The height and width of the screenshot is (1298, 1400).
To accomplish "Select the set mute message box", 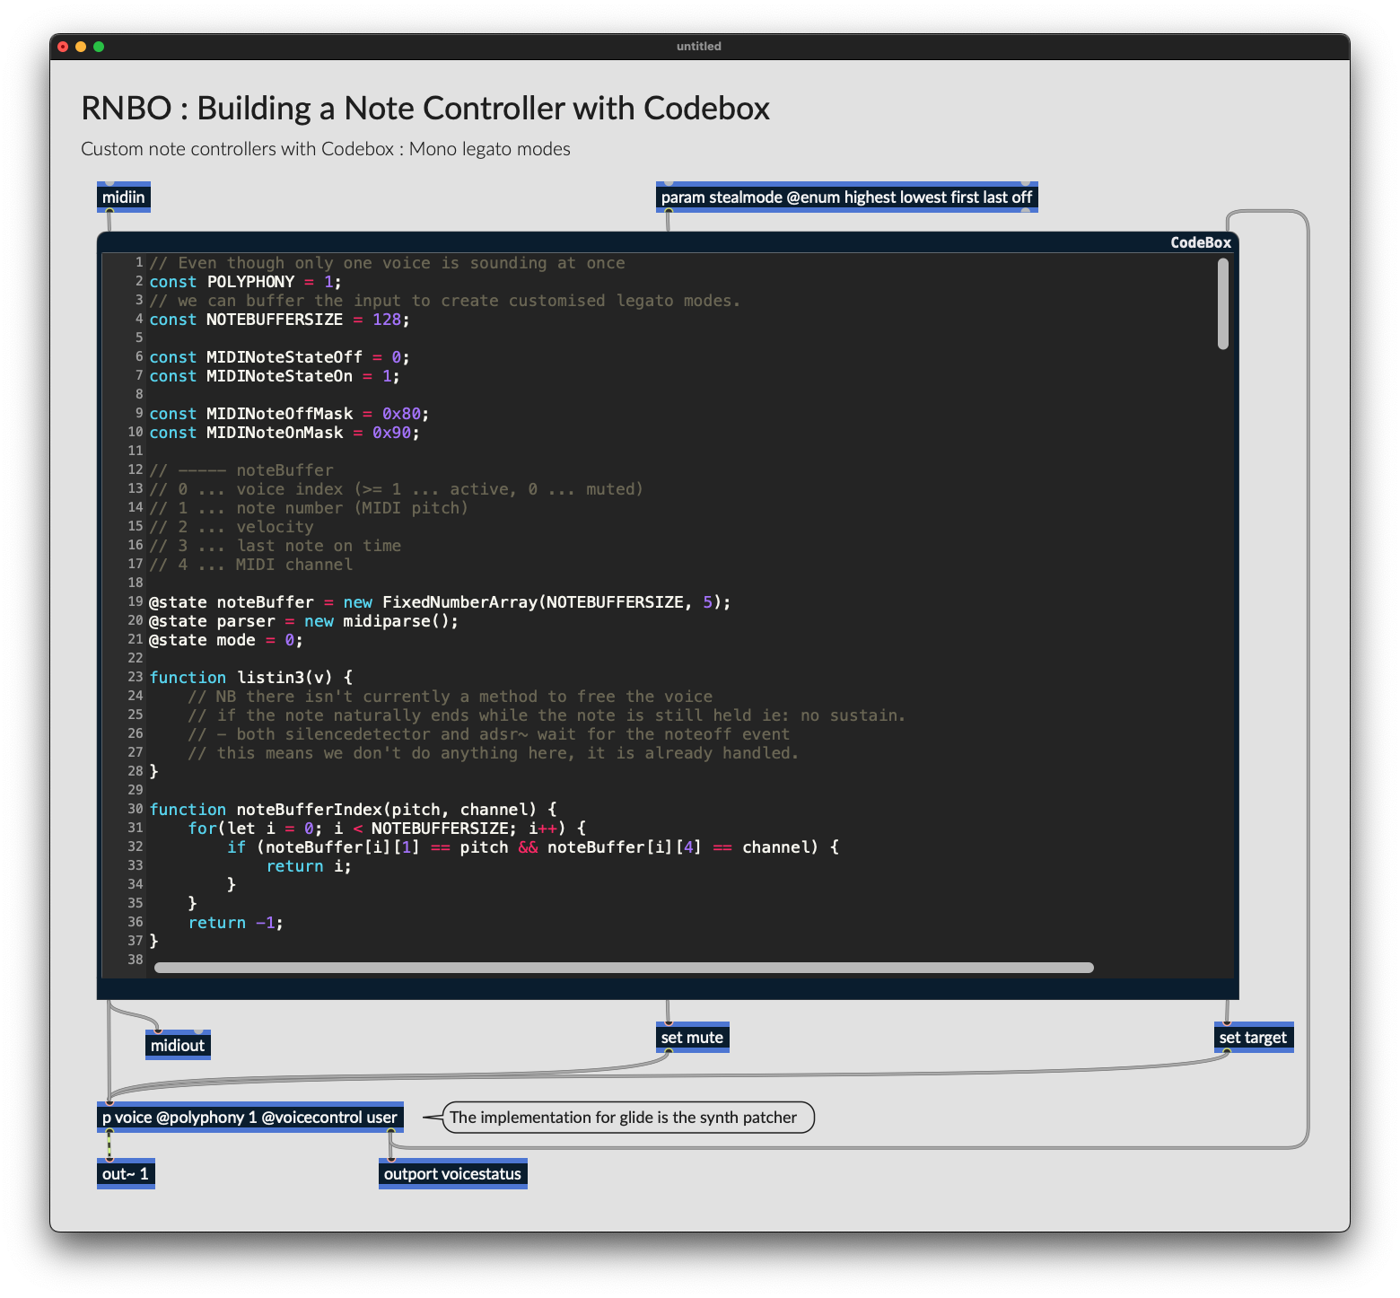I will [691, 1037].
